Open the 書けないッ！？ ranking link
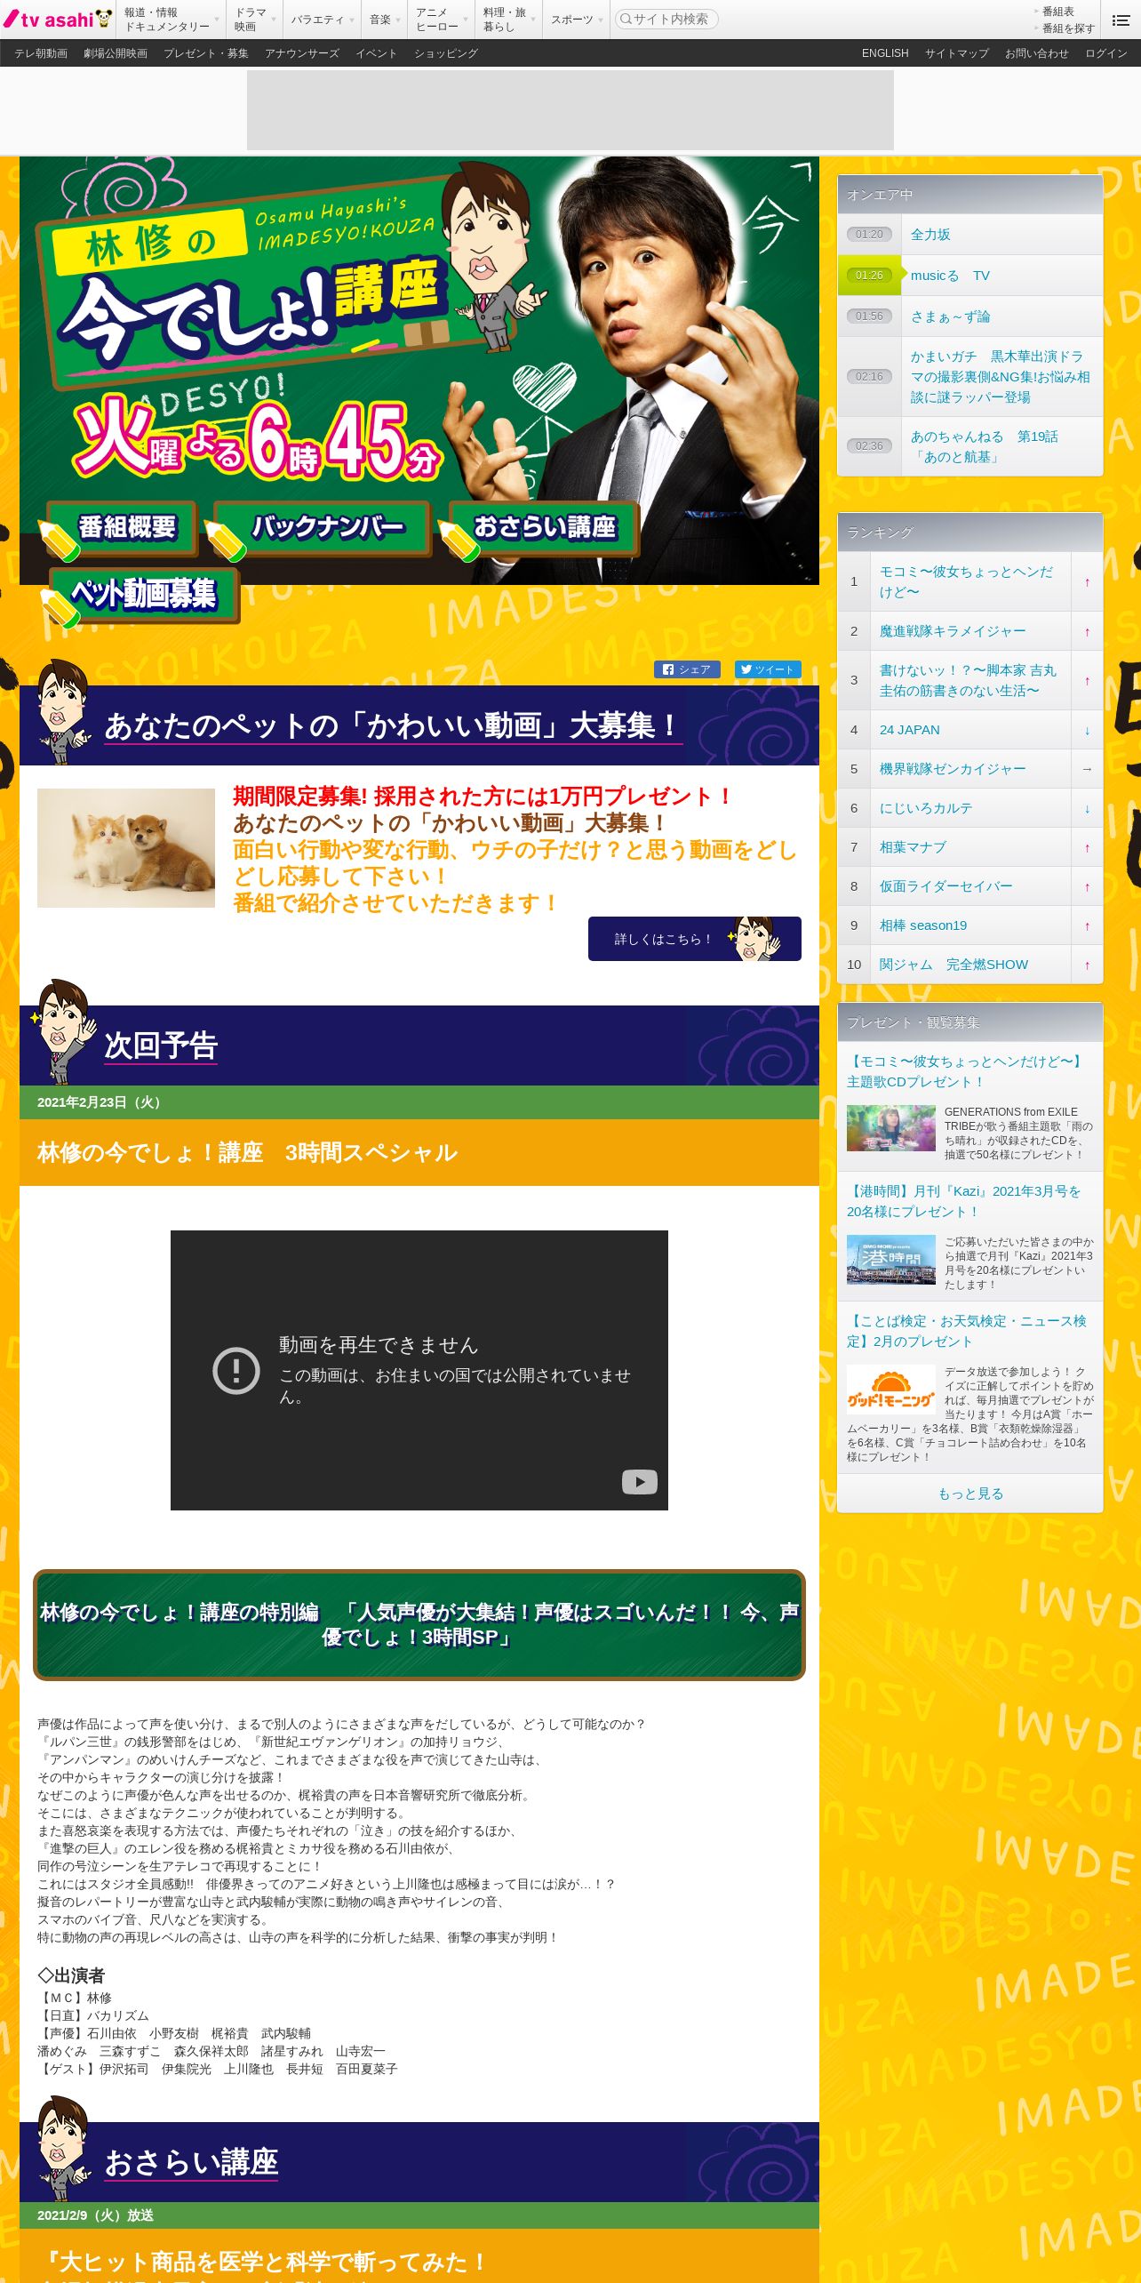1141x2283 pixels. click(x=969, y=680)
